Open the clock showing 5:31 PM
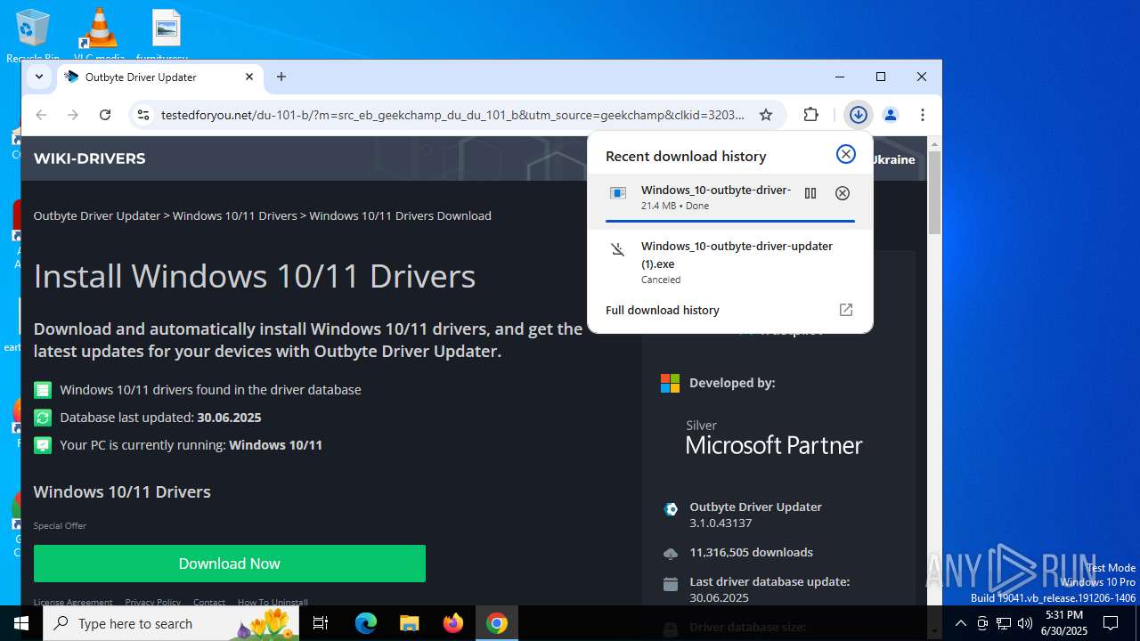This screenshot has height=641, width=1140. [x=1064, y=623]
